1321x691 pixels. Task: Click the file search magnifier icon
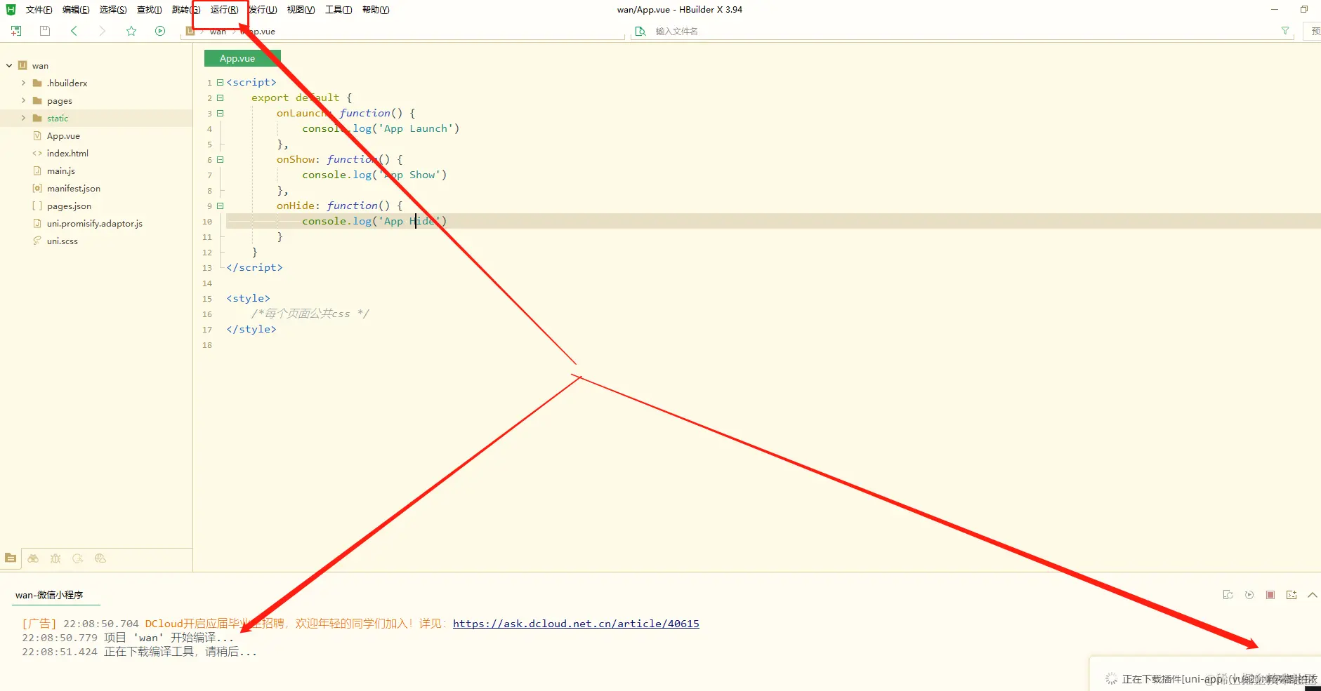coord(640,31)
